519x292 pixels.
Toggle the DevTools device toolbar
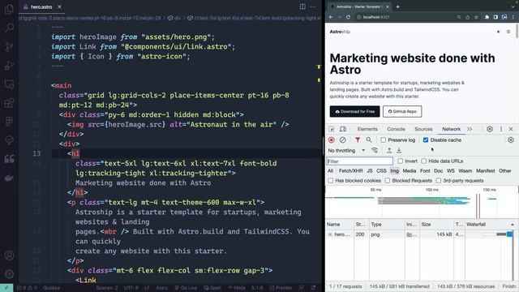(343, 129)
